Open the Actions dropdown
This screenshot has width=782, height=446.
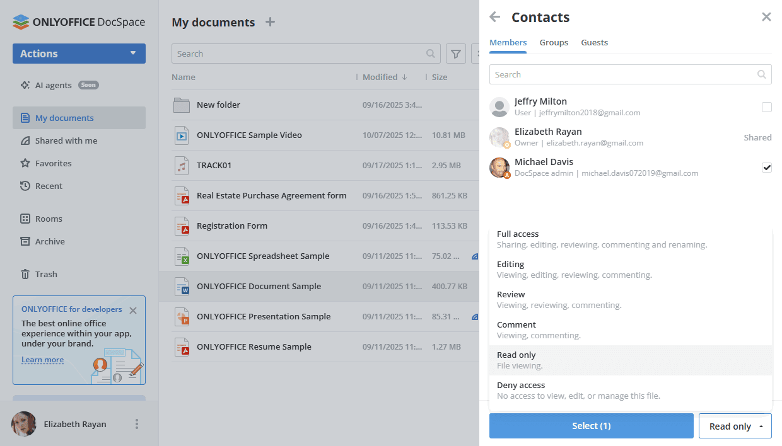tap(78, 54)
